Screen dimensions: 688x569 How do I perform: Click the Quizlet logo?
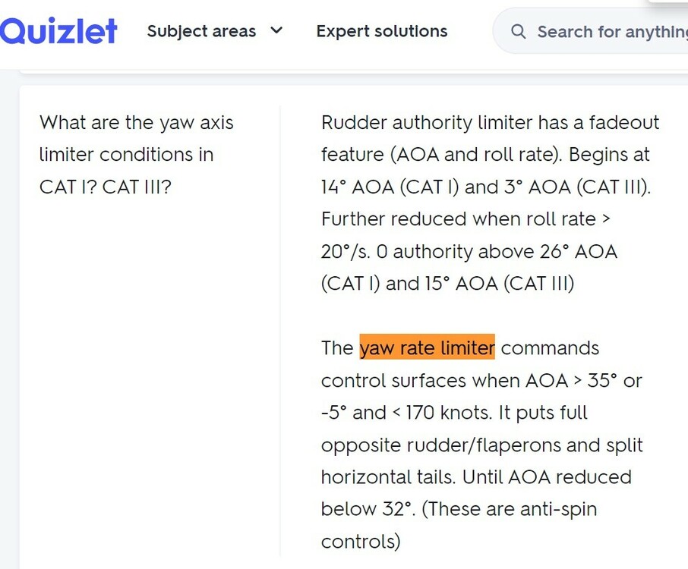coord(58,31)
